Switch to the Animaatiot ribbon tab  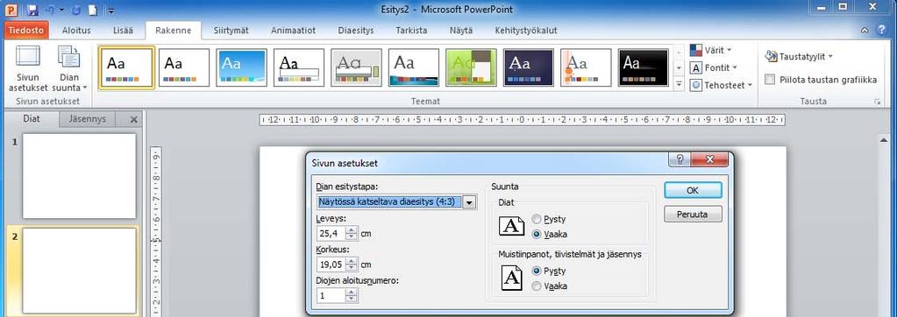[293, 31]
